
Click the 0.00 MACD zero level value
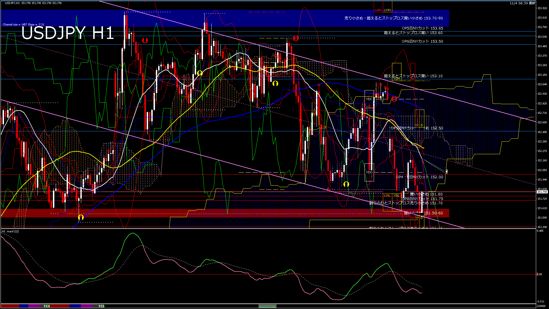(540, 274)
